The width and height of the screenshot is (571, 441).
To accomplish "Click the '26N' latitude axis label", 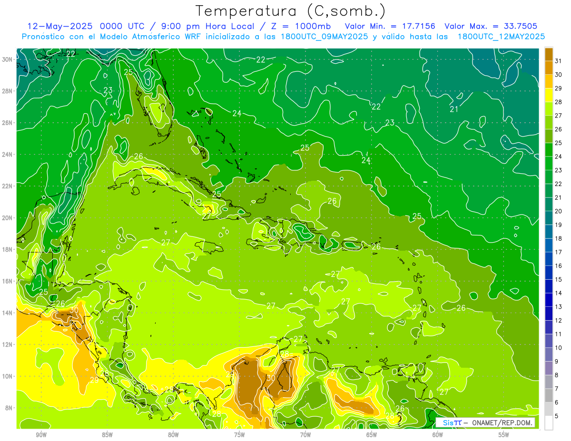I will 8,123.
